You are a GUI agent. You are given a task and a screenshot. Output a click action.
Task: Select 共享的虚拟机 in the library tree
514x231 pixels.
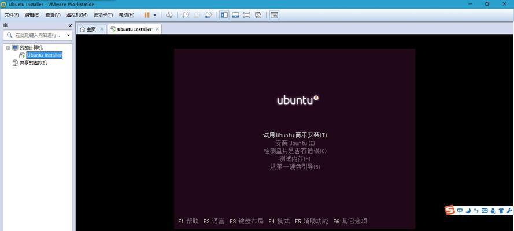pyautogui.click(x=34, y=62)
